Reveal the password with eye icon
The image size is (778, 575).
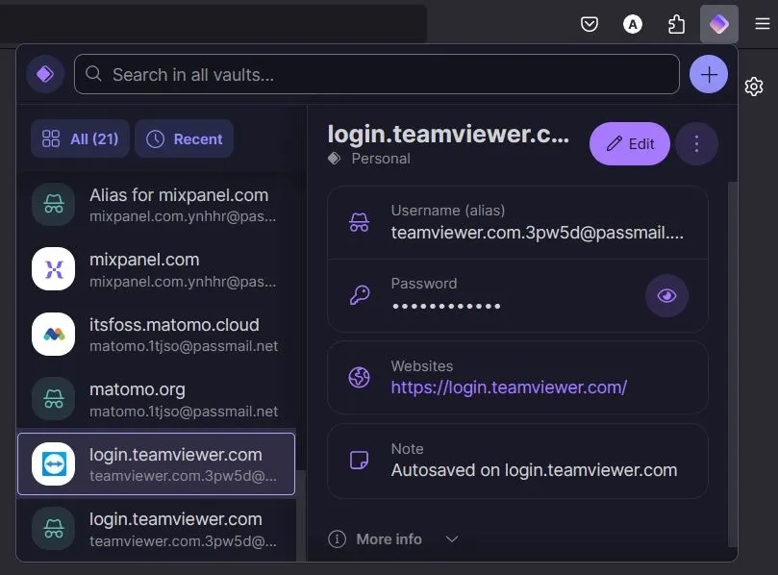tap(666, 295)
